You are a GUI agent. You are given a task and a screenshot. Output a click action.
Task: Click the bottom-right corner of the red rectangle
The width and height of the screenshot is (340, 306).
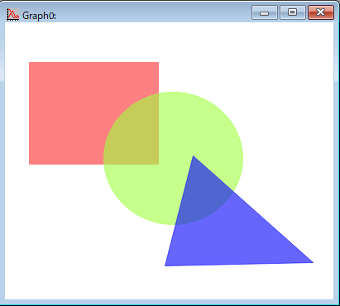point(159,165)
